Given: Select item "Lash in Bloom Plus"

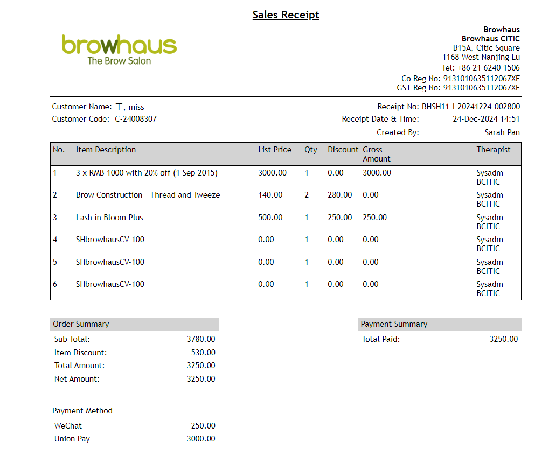Looking at the screenshot, I should 109,218.
